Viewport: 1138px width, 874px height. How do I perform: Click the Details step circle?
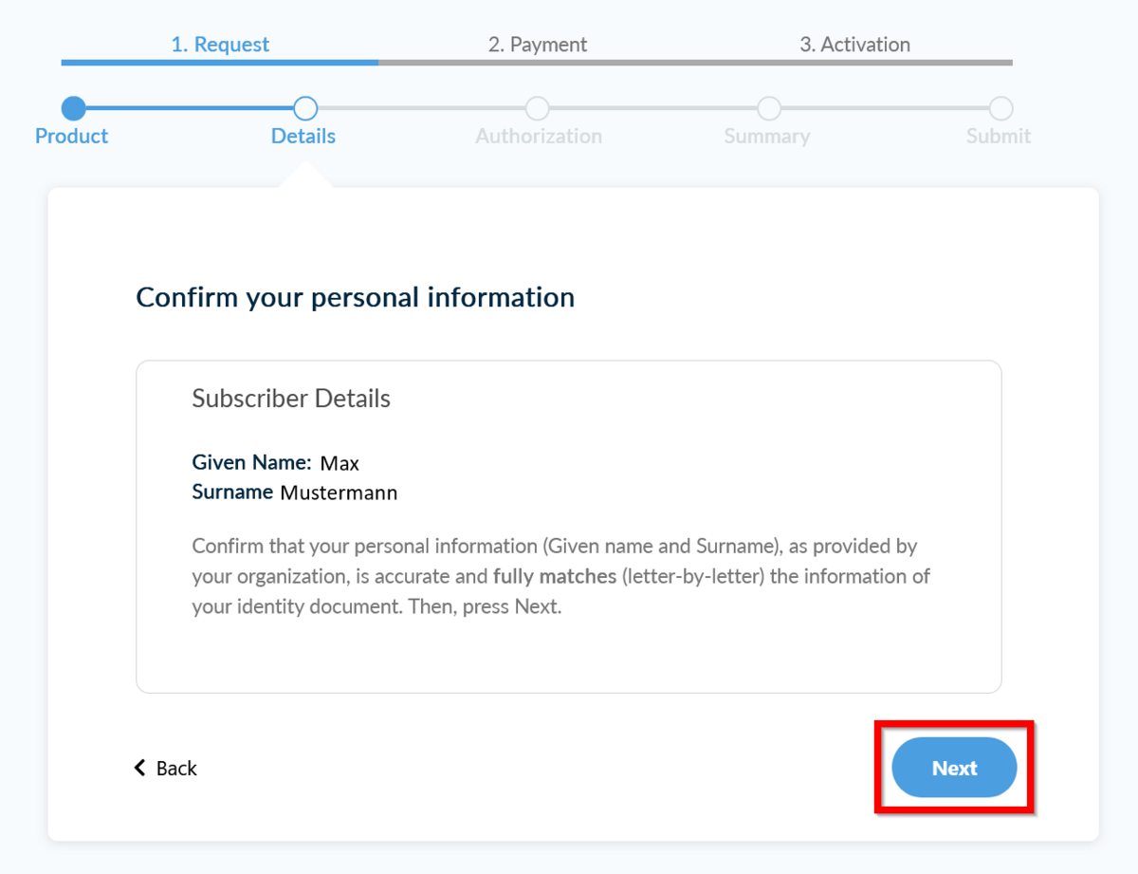(x=305, y=108)
